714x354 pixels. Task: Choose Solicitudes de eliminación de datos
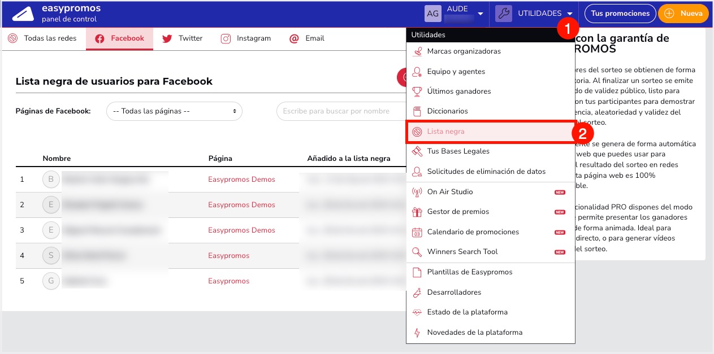[491, 172]
